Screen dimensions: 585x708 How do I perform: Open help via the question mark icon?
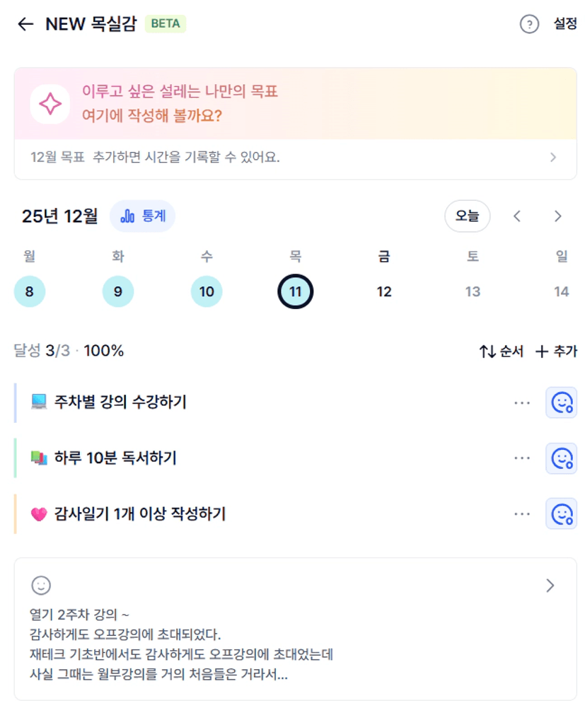529,25
